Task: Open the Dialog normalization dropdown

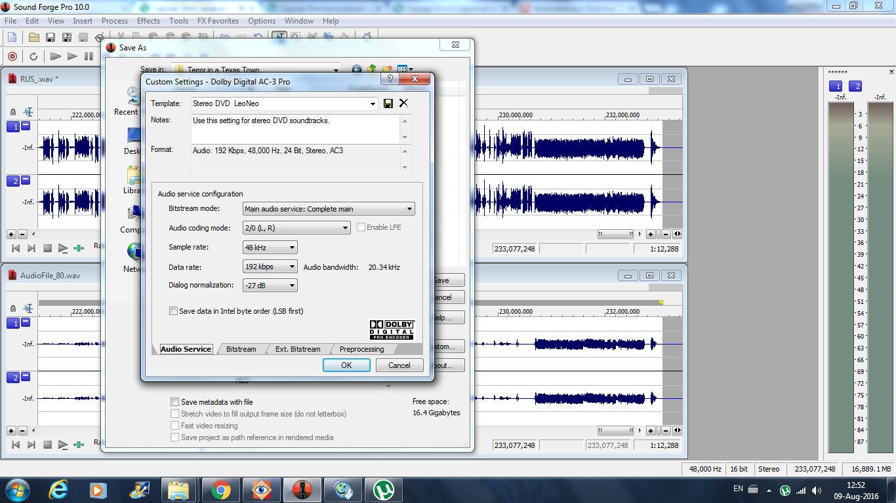Action: pyautogui.click(x=293, y=286)
